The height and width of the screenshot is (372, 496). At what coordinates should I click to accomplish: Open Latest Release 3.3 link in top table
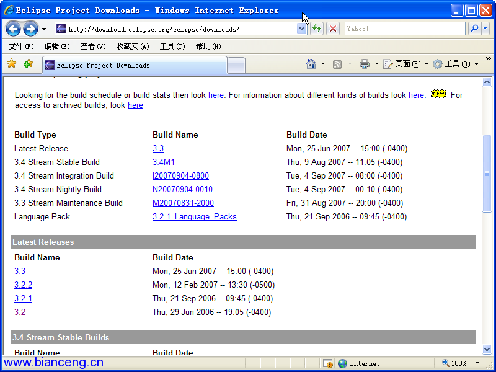(x=158, y=149)
